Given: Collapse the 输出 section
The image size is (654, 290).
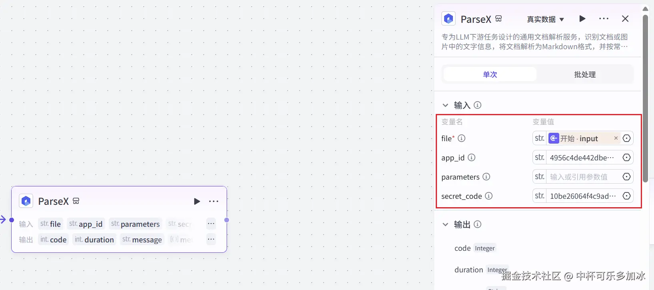Looking at the screenshot, I should 445,224.
